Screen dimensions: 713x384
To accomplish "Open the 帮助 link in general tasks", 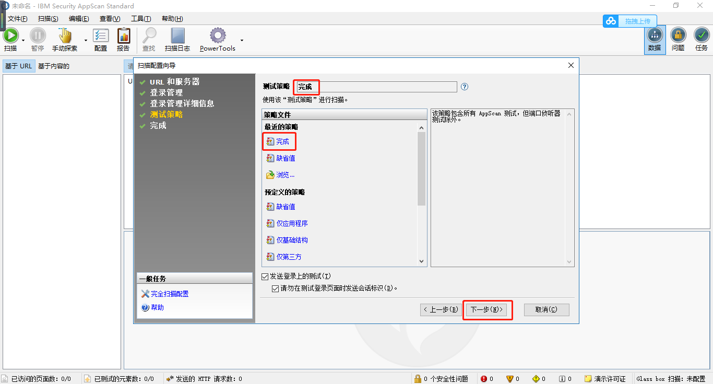I will point(157,307).
